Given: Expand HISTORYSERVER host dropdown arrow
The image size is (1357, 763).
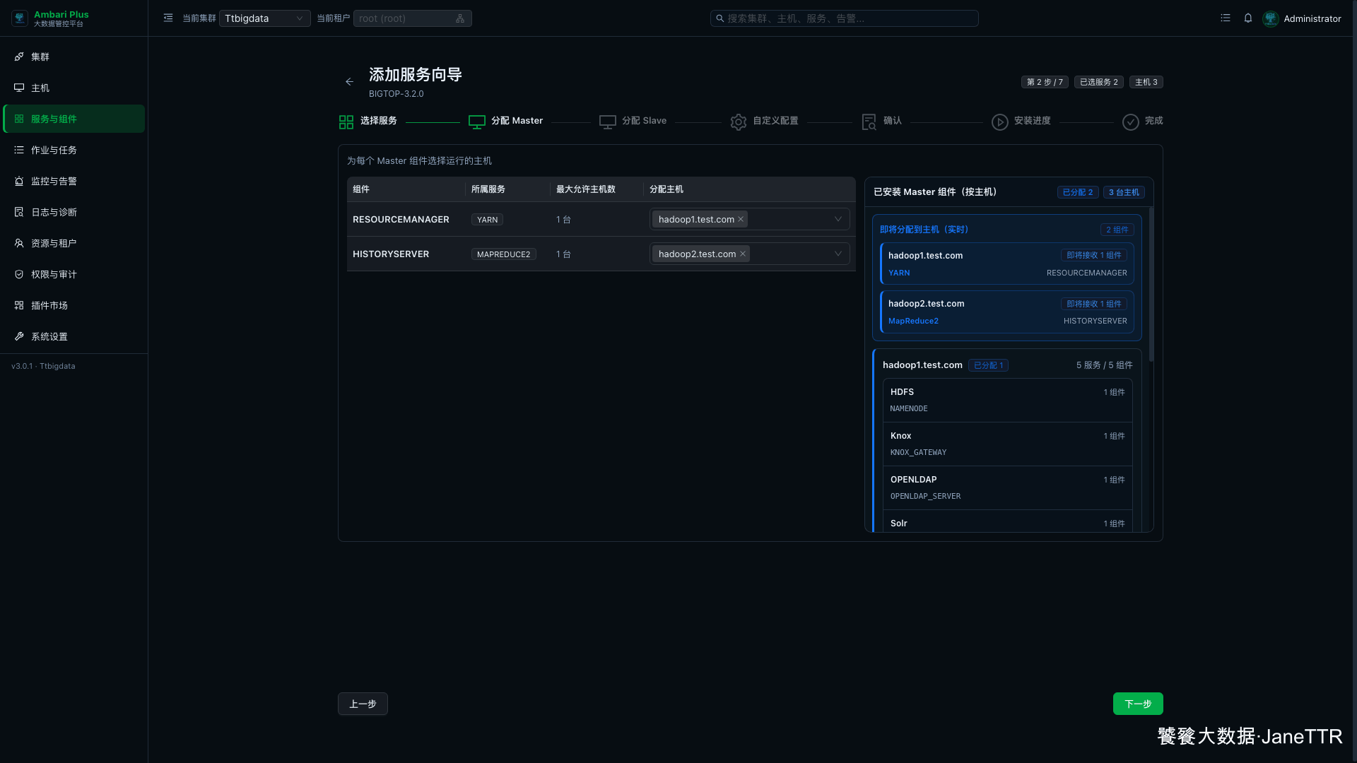Looking at the screenshot, I should point(838,254).
